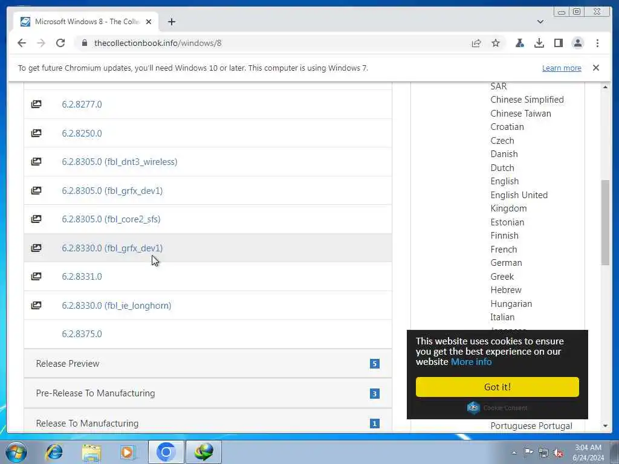Select the Microsoft Windows 8 browser tab
The image size is (619, 464).
point(86,22)
